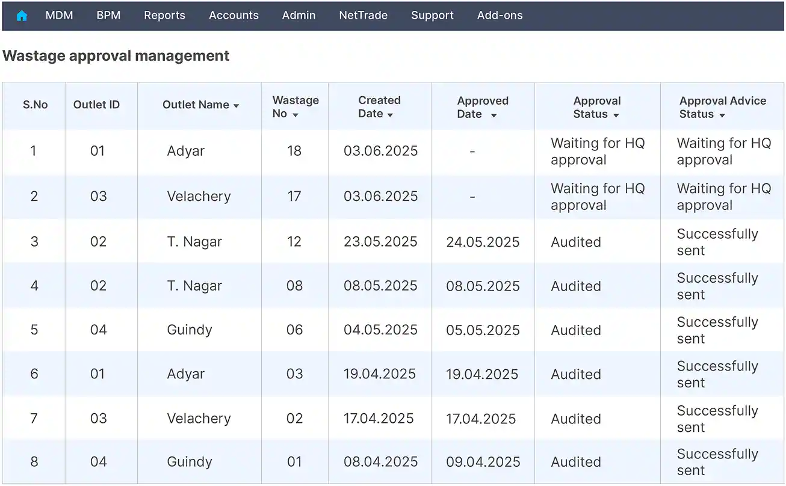Select the Adyar row waiting for HQ approval
This screenshot has height=486, width=786.
185,151
